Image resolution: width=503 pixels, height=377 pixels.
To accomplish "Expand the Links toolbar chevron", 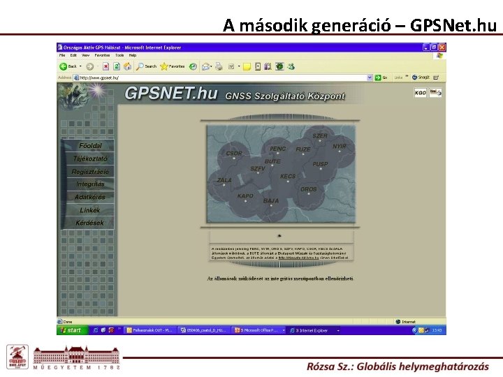I will point(407,77).
